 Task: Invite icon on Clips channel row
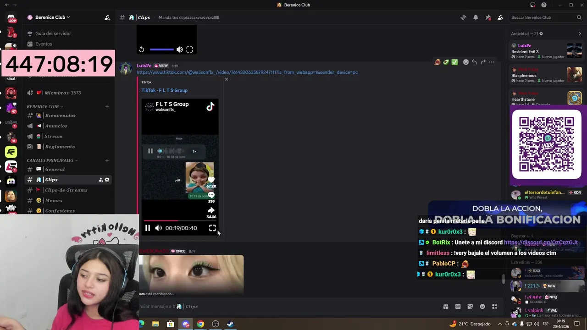(100, 180)
